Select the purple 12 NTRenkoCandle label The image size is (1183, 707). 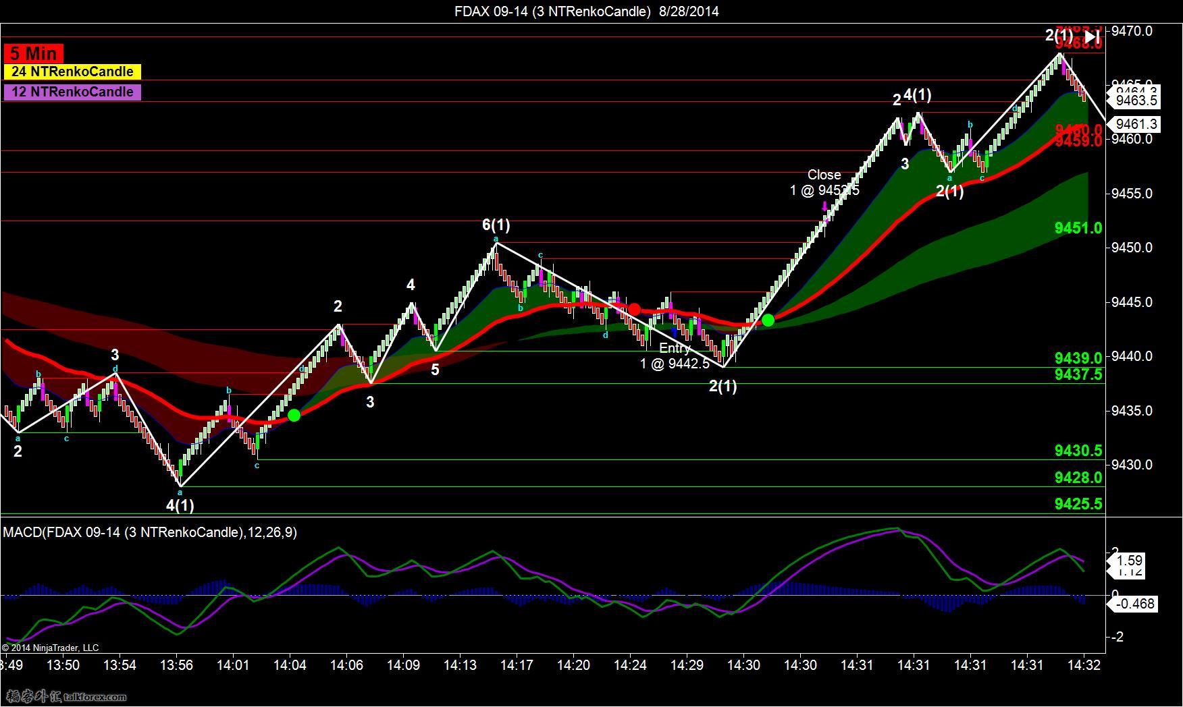(x=72, y=92)
